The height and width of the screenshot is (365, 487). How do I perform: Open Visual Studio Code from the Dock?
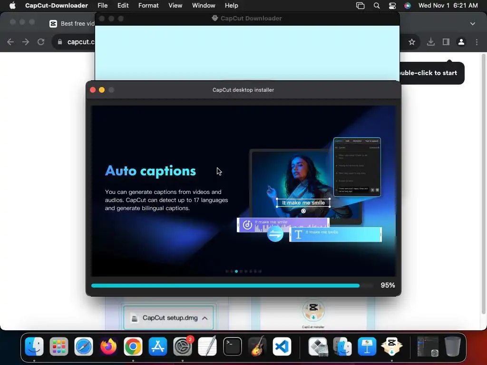282,346
